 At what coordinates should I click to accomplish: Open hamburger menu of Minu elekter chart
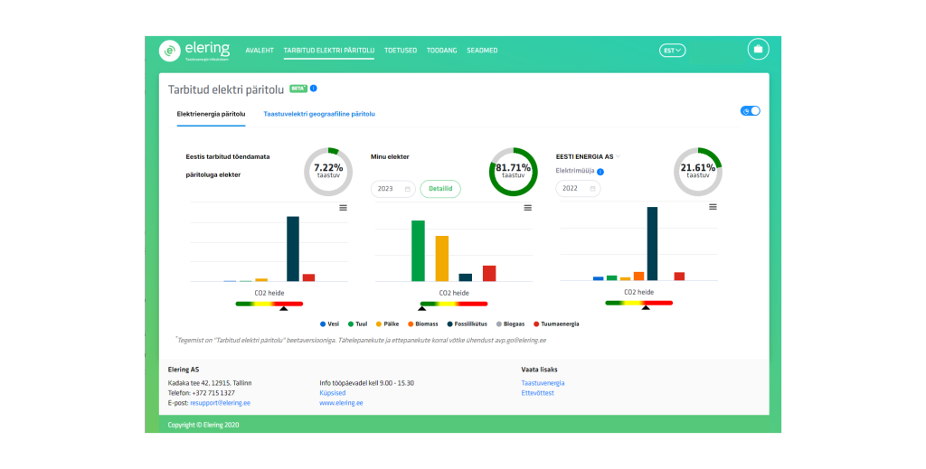[528, 208]
